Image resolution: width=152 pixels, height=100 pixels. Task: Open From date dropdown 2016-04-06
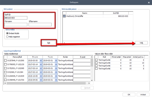41,80
